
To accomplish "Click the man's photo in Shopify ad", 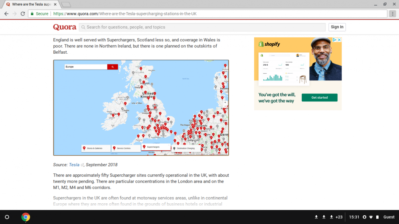I will coord(326,59).
